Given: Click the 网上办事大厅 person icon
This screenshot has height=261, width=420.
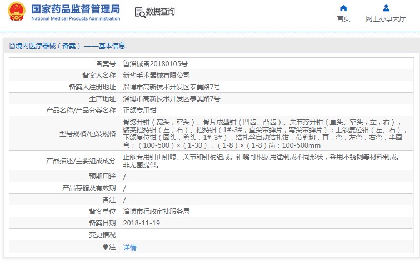Looking at the screenshot, I should pos(386,8).
